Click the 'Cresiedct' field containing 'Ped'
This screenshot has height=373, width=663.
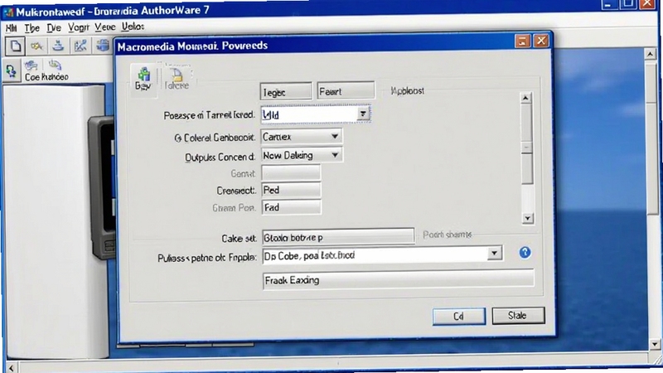[x=291, y=190]
